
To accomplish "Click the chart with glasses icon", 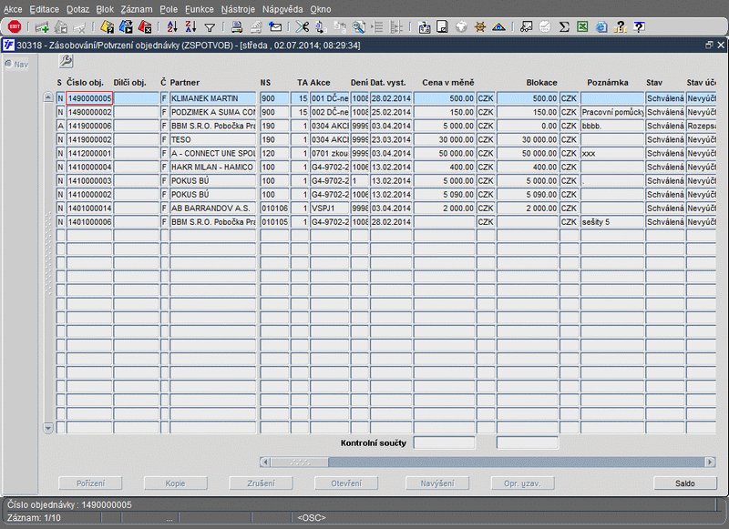I will (527, 27).
